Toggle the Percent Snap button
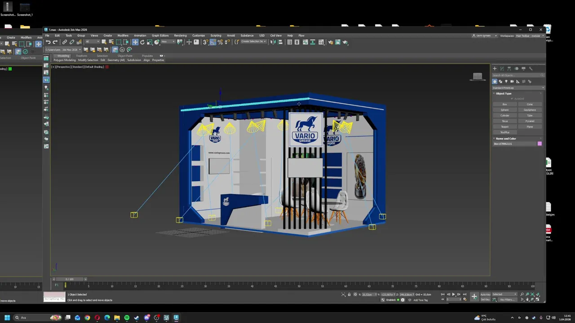 click(x=220, y=42)
